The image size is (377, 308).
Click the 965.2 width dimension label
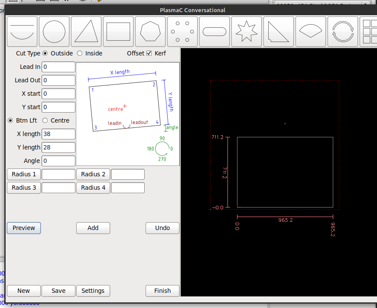point(286,220)
